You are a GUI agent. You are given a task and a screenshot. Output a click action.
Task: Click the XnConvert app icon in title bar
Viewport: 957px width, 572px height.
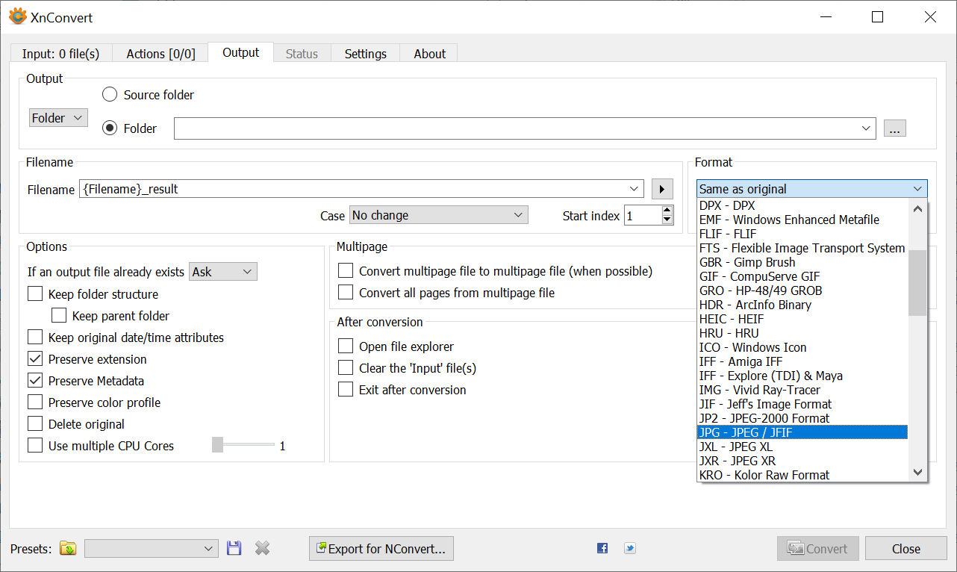pos(17,17)
